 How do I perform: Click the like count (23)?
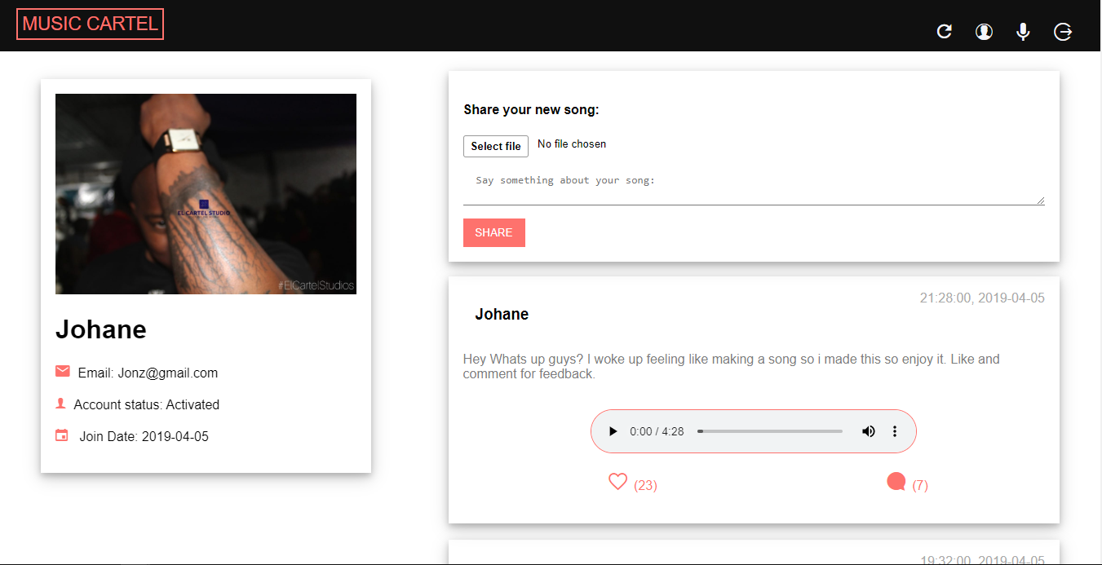point(645,485)
